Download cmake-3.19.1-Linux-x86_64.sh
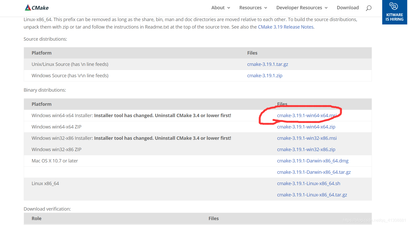The image size is (408, 225). point(308,183)
